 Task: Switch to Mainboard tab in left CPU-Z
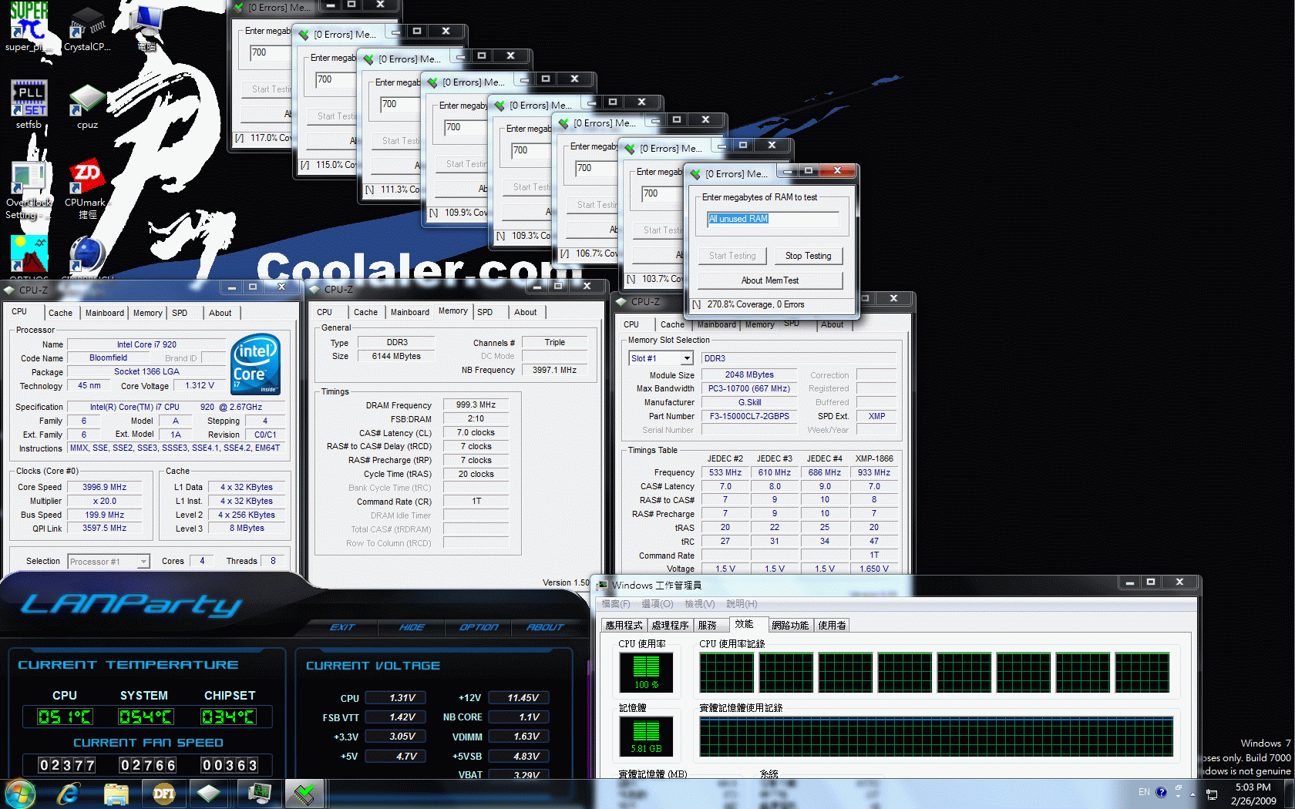pos(104,313)
